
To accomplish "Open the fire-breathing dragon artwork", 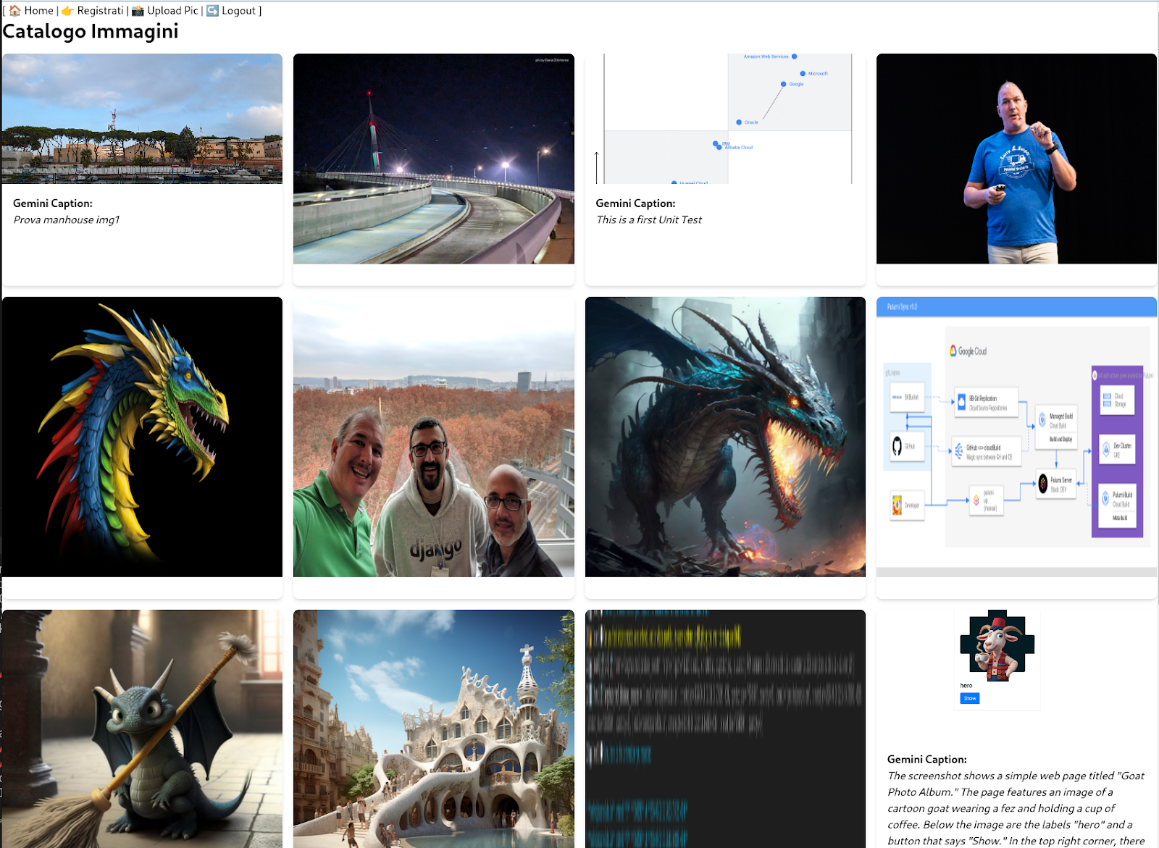I will pyautogui.click(x=725, y=435).
